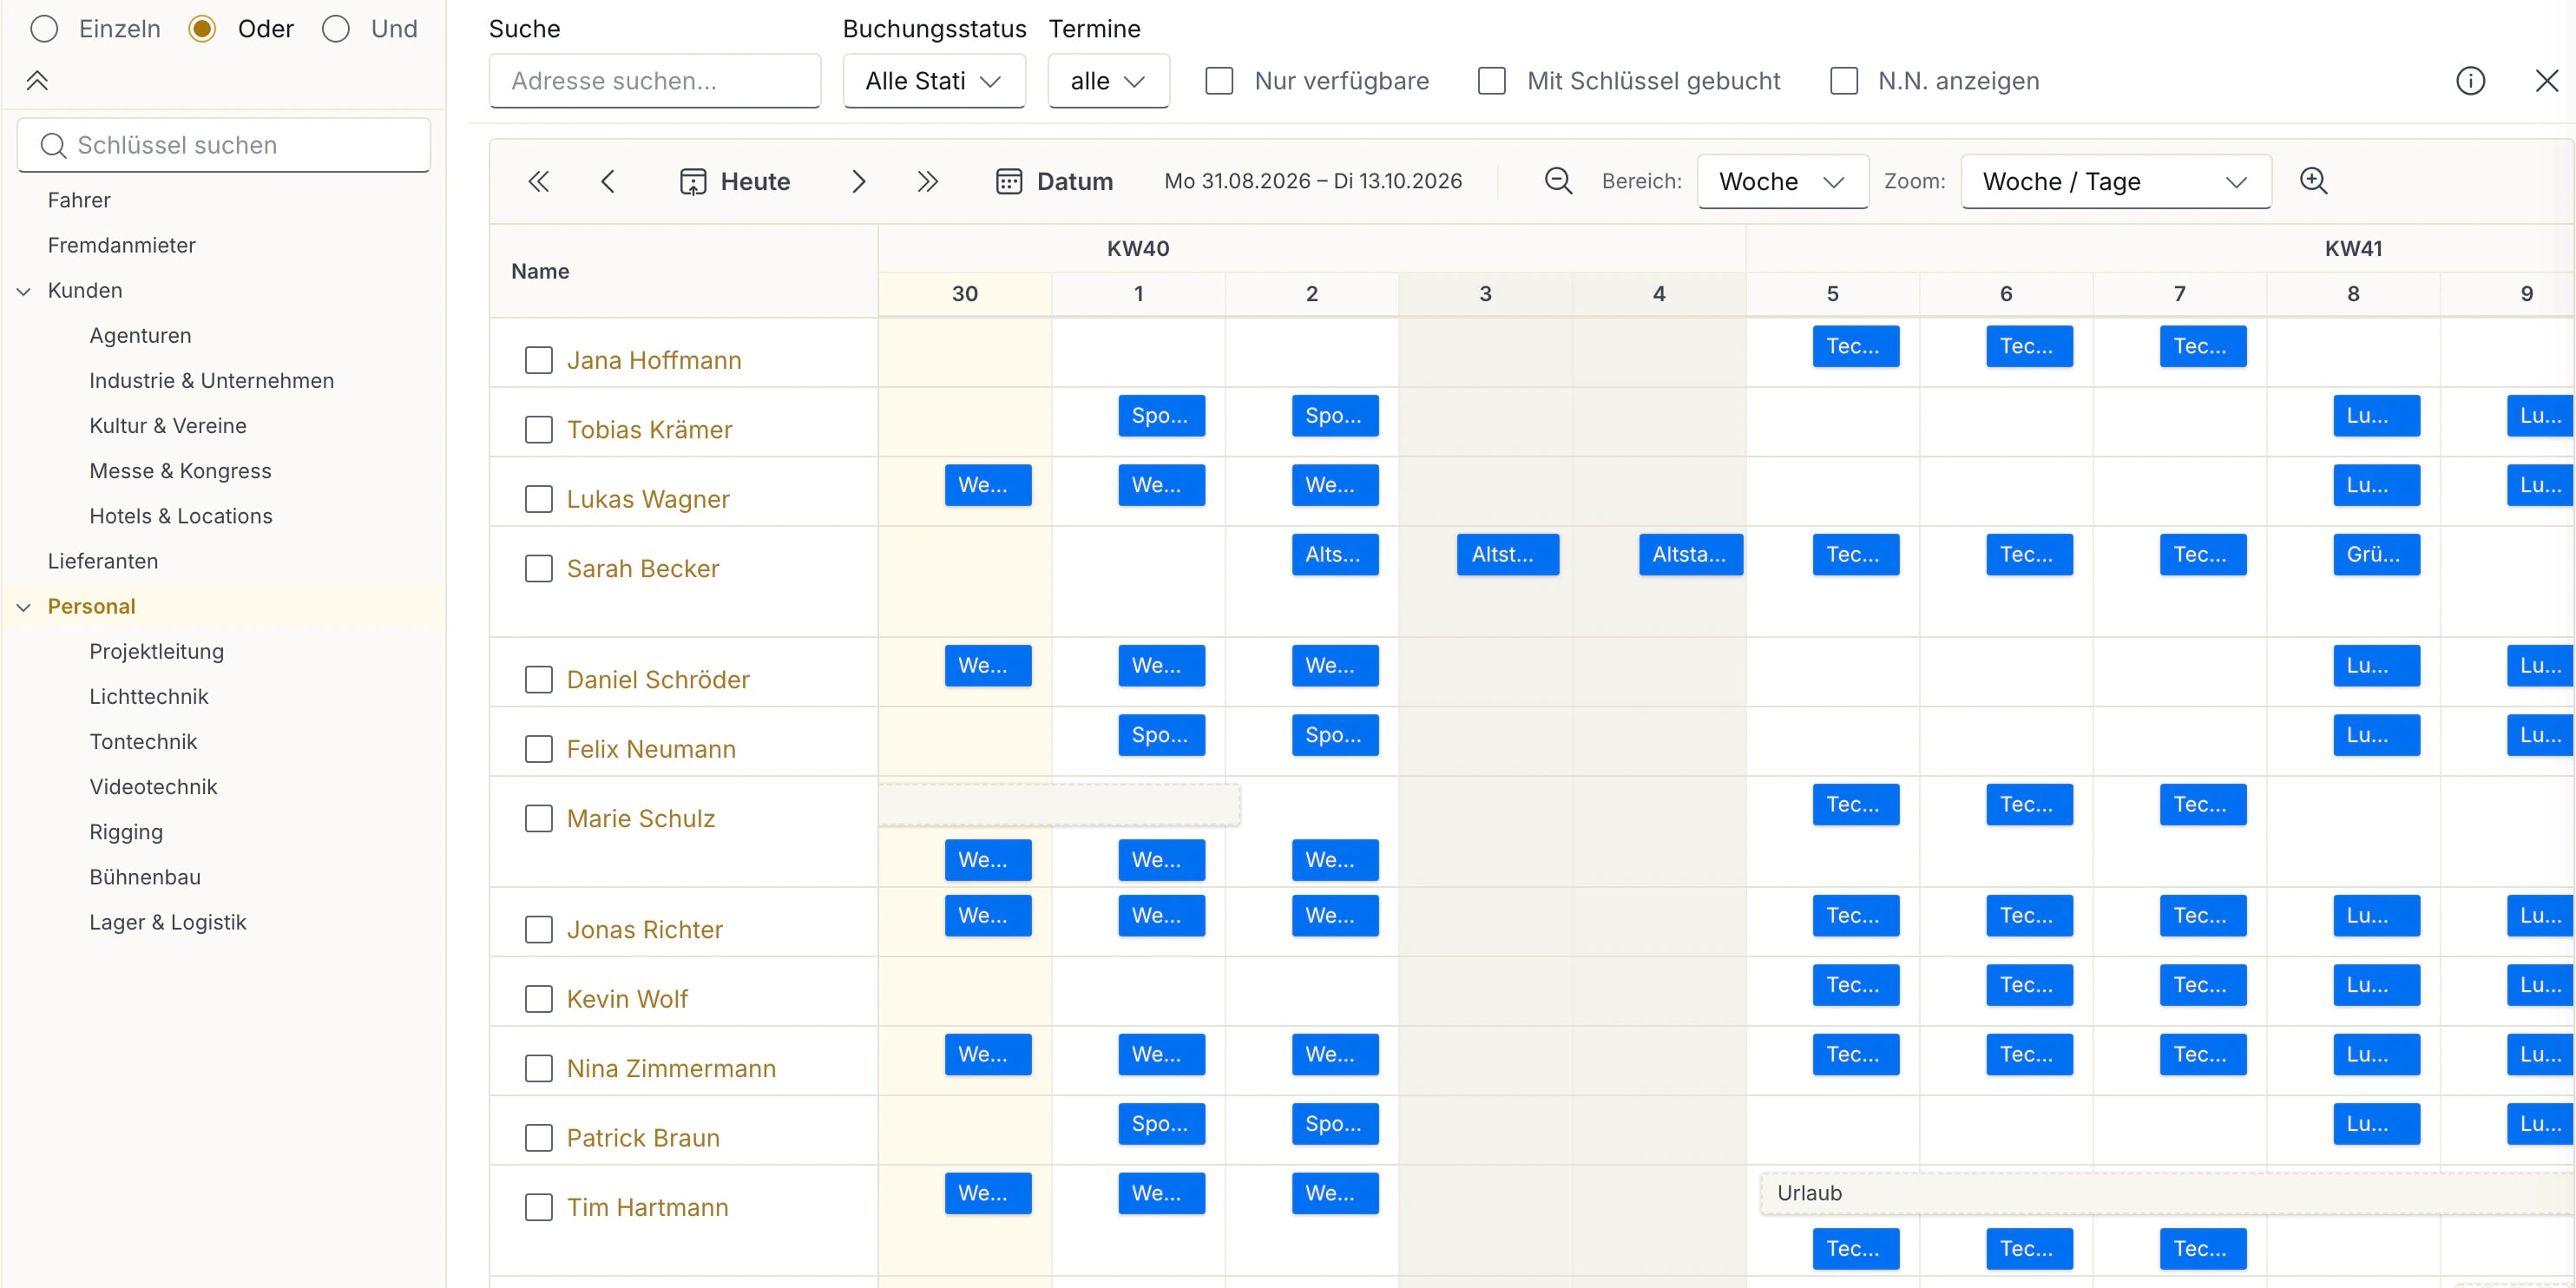Collapse the Personal tree node
This screenshot has height=1288, width=2576.
[x=24, y=607]
